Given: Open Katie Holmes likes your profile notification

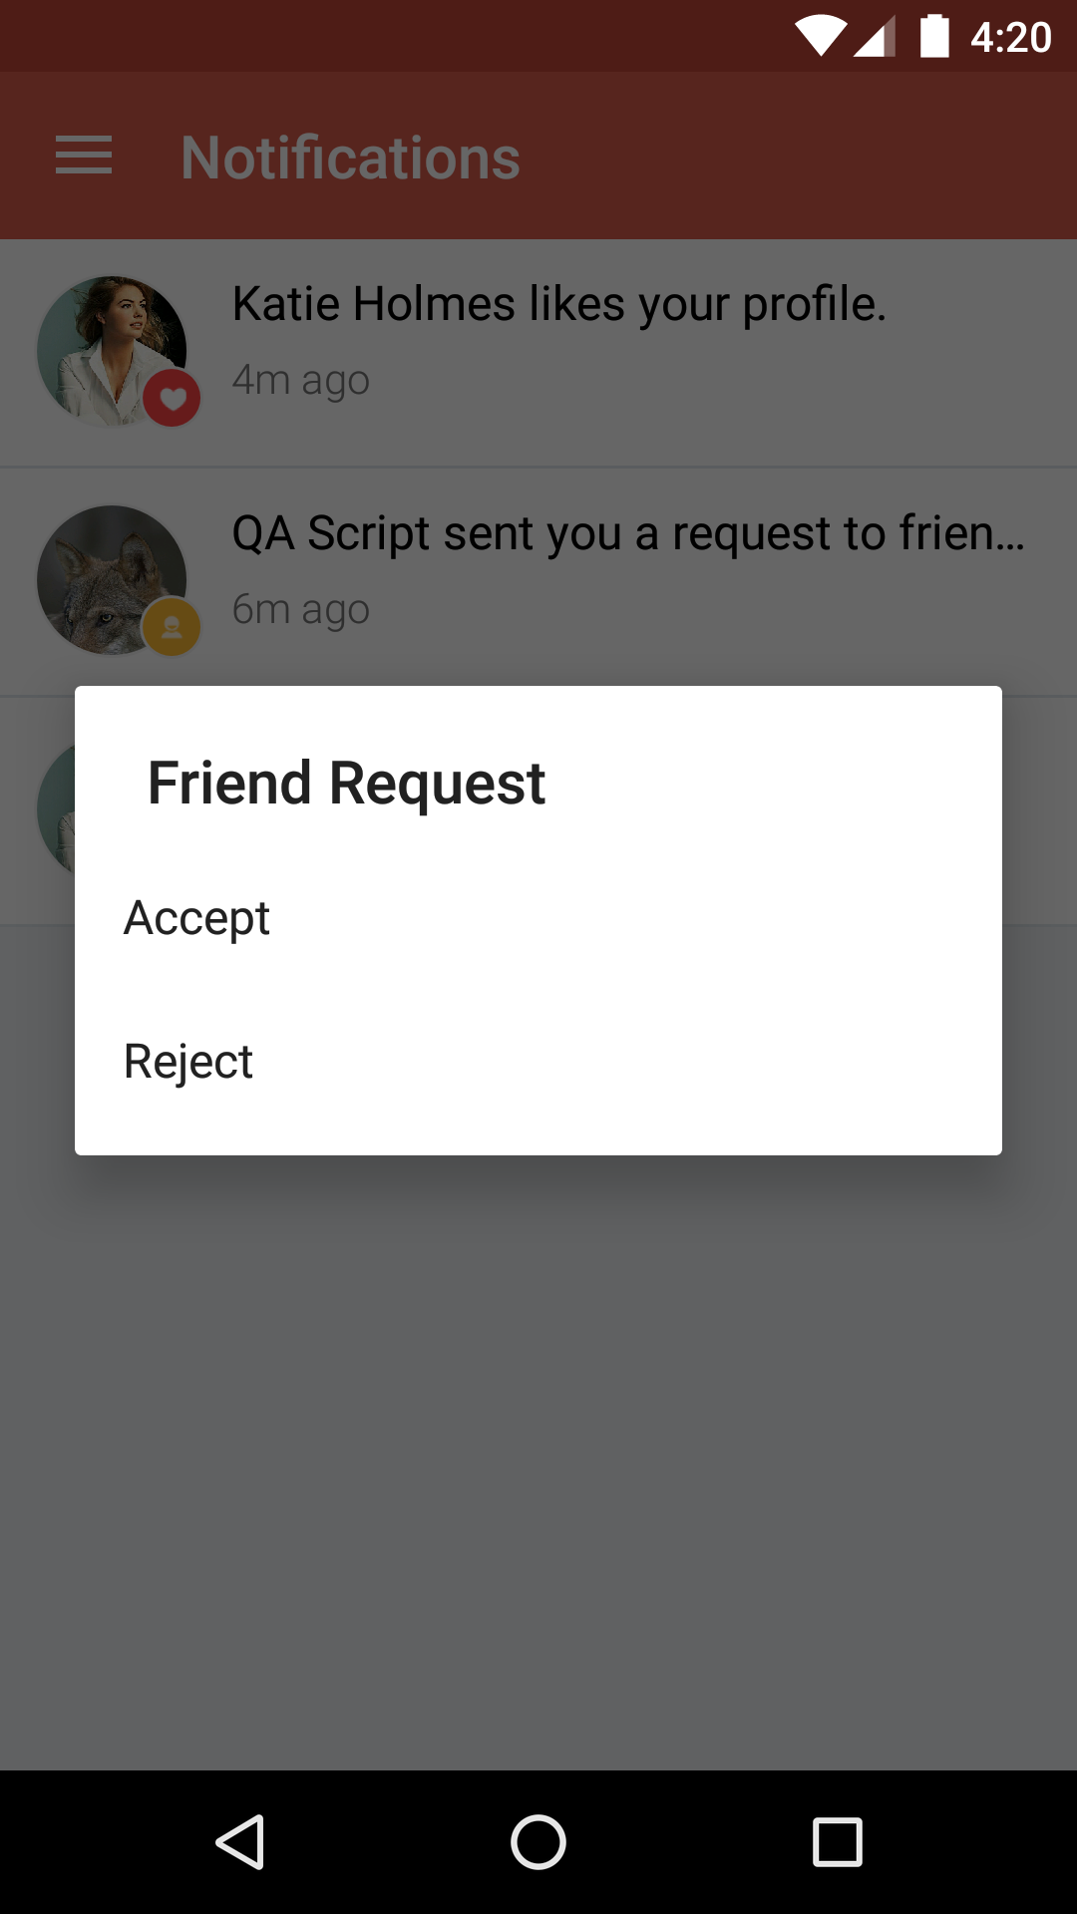Looking at the screenshot, I should pyautogui.click(x=538, y=353).
